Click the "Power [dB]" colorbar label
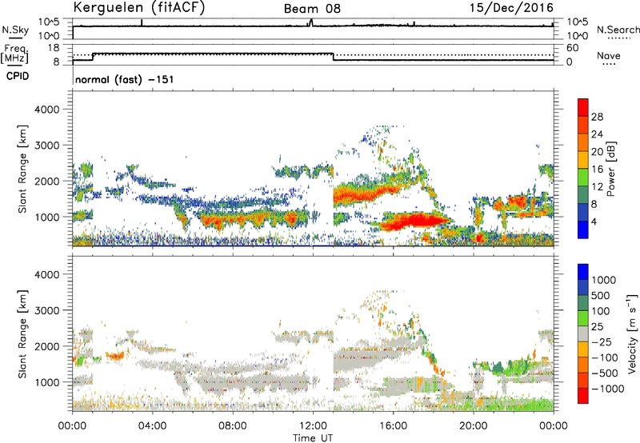The image size is (640, 443). pos(611,169)
